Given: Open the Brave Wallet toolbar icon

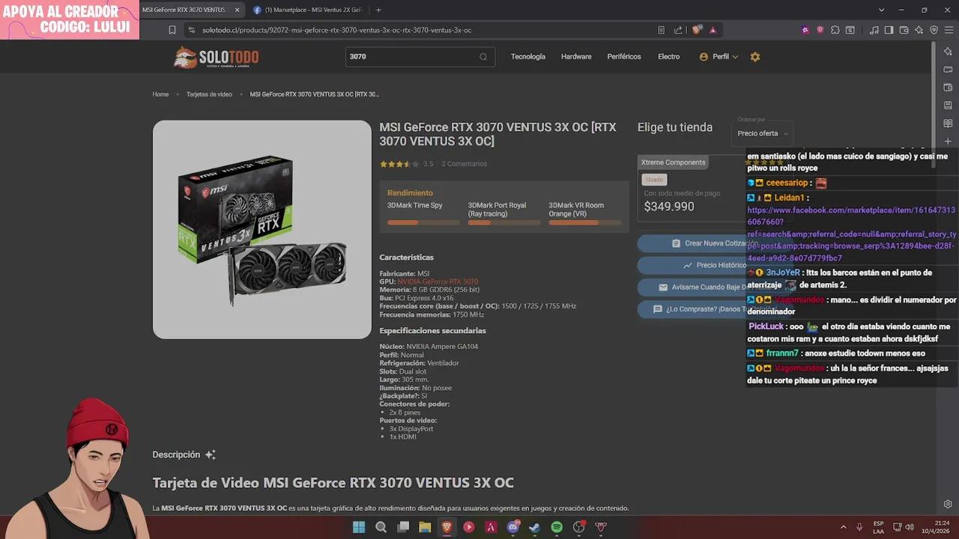Looking at the screenshot, I should point(904,30).
